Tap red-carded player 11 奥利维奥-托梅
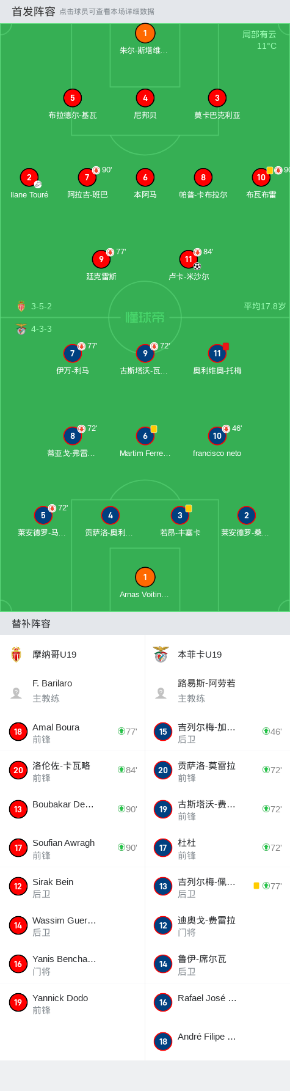 tap(217, 353)
